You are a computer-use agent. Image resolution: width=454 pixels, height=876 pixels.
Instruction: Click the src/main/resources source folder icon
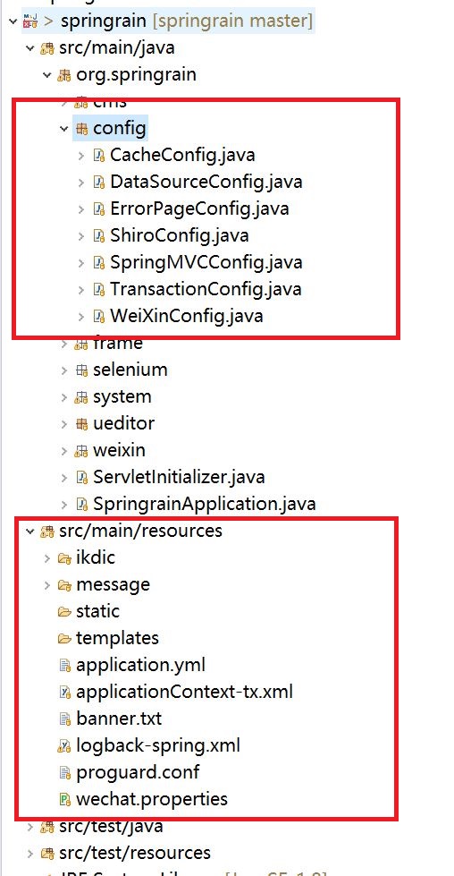[47, 531]
